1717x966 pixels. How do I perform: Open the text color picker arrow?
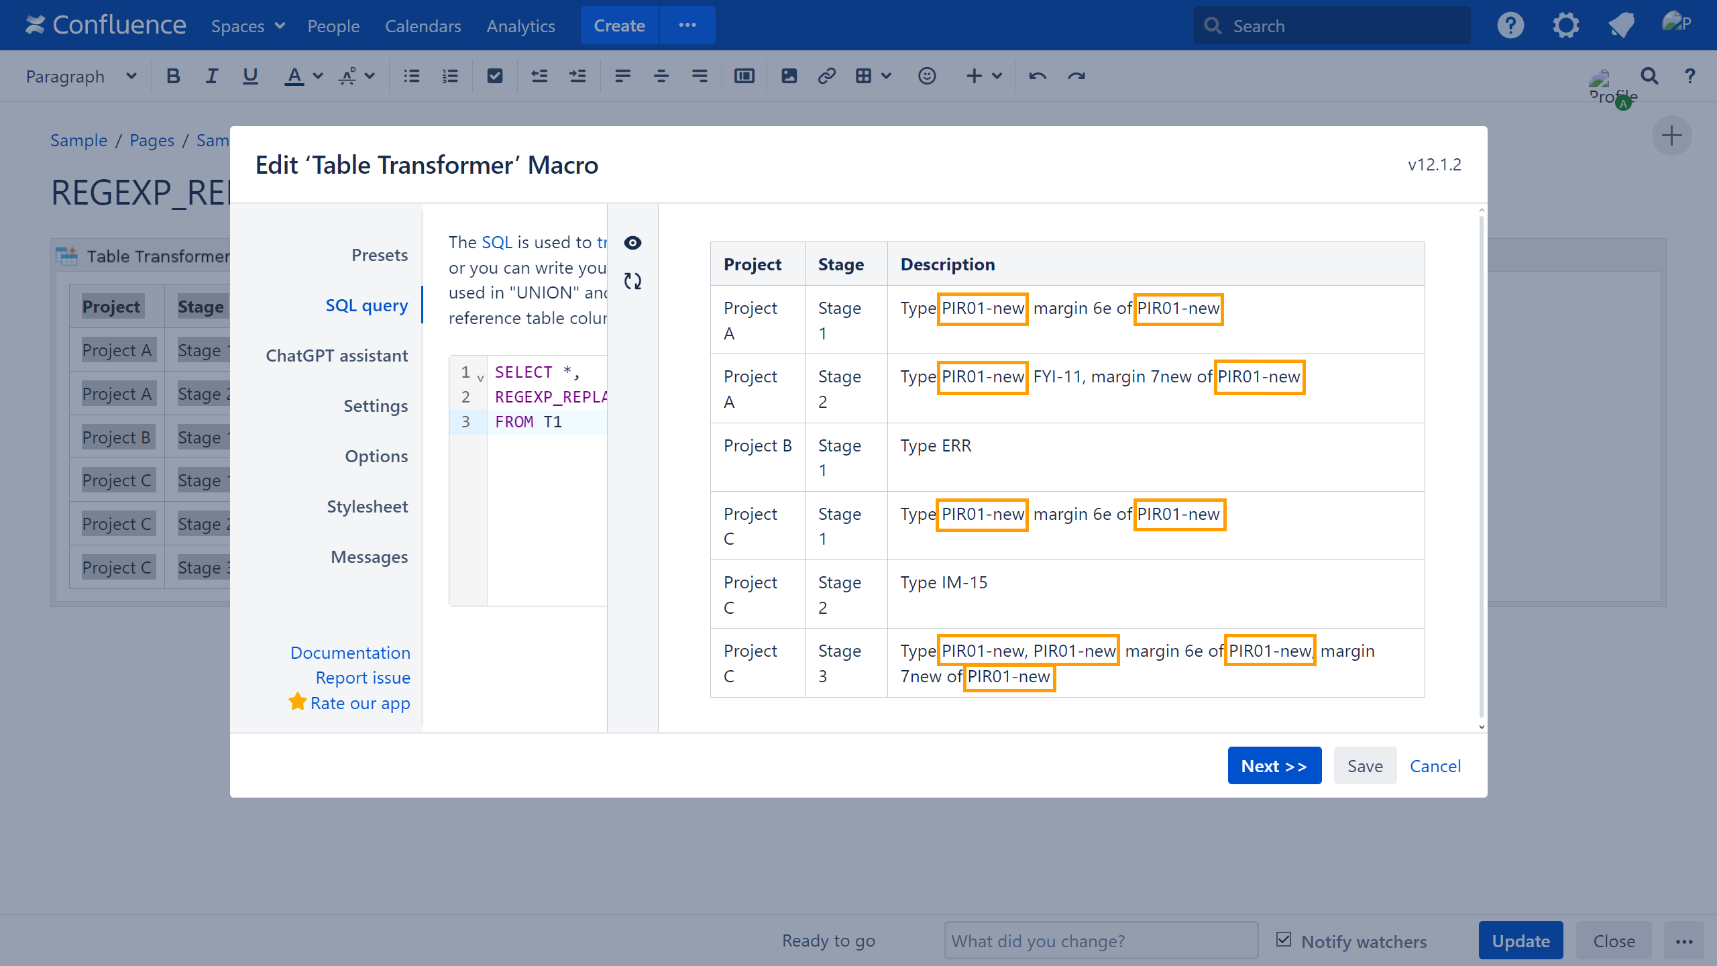coord(318,76)
